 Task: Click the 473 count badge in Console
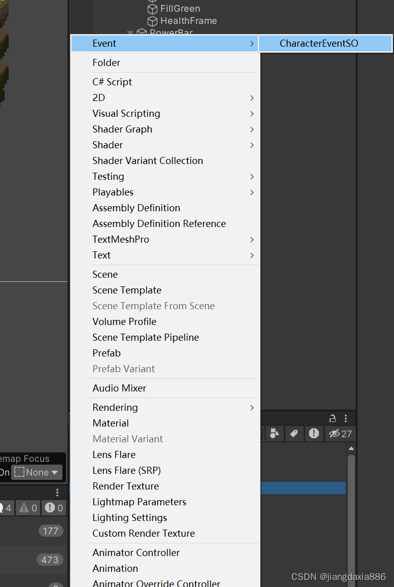coord(50,560)
